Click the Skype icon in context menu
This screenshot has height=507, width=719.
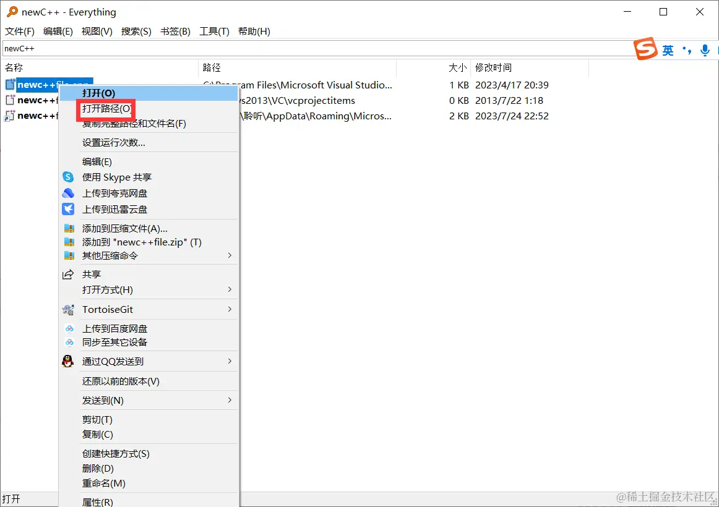tap(68, 177)
